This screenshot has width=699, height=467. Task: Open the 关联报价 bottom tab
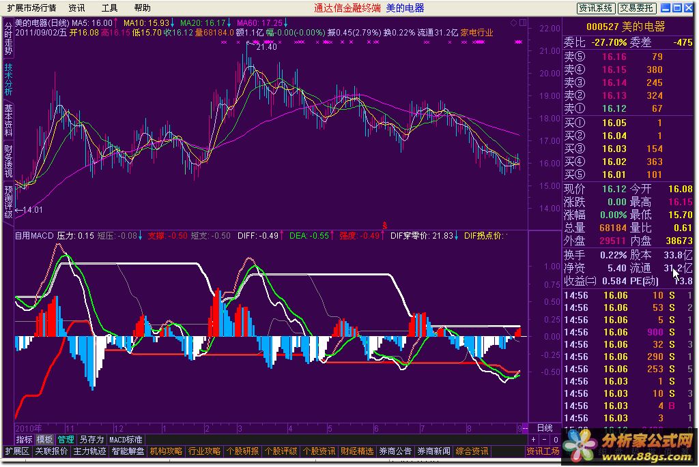click(x=51, y=451)
